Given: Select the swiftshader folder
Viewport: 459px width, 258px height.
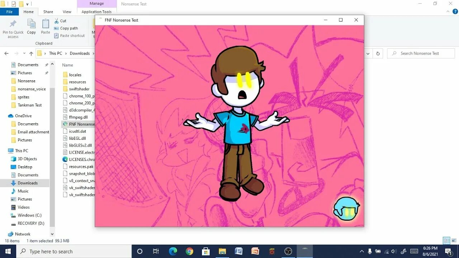Looking at the screenshot, I should click(79, 89).
